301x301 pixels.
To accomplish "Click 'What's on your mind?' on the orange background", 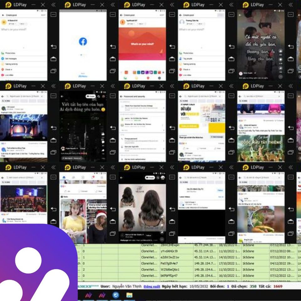I will click(142, 44).
